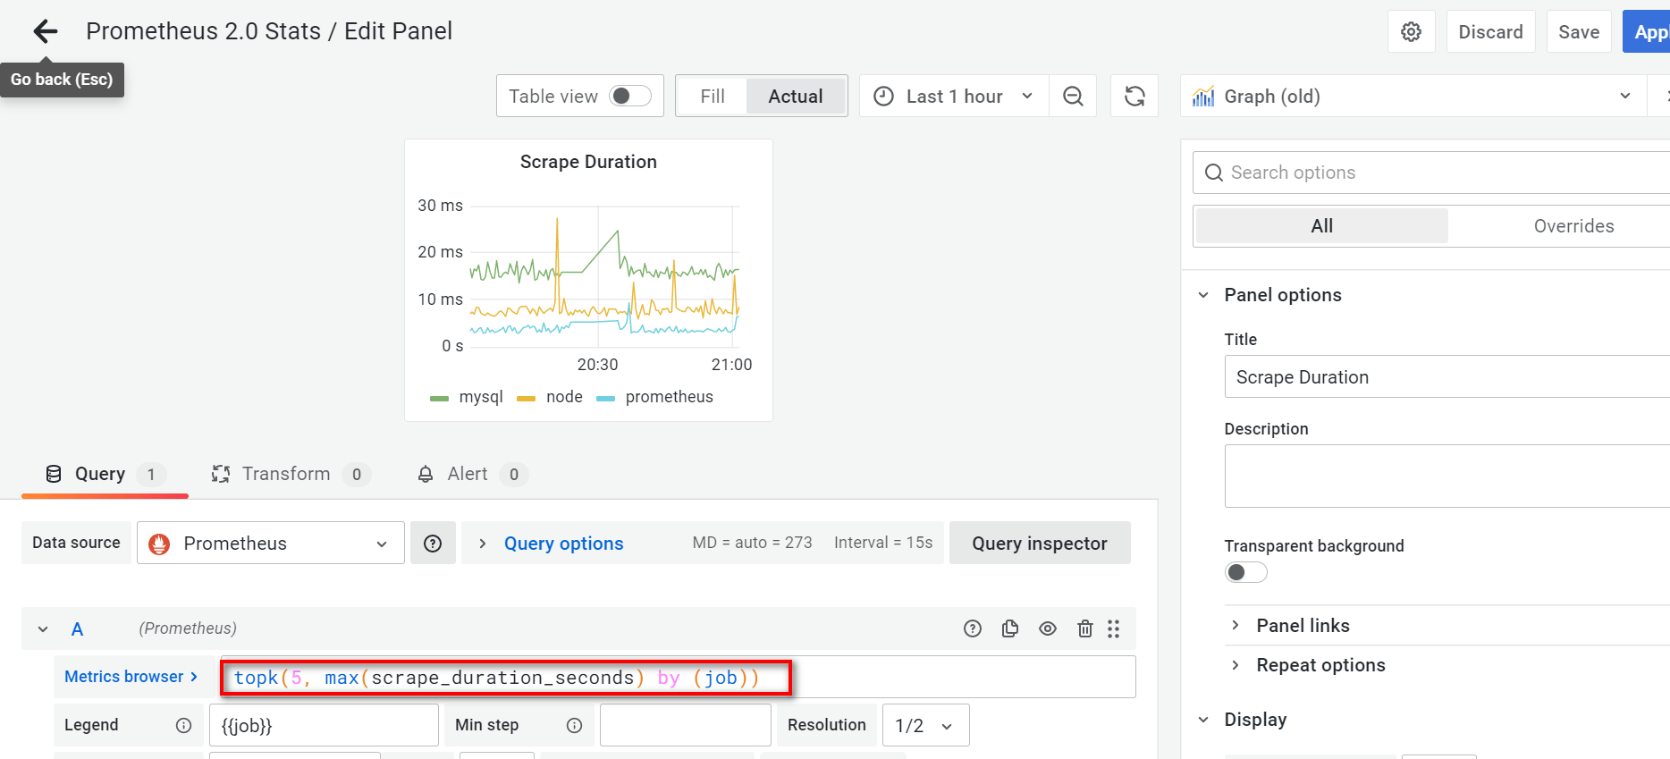Show help for query A
This screenshot has height=759, width=1670.
(x=973, y=628)
